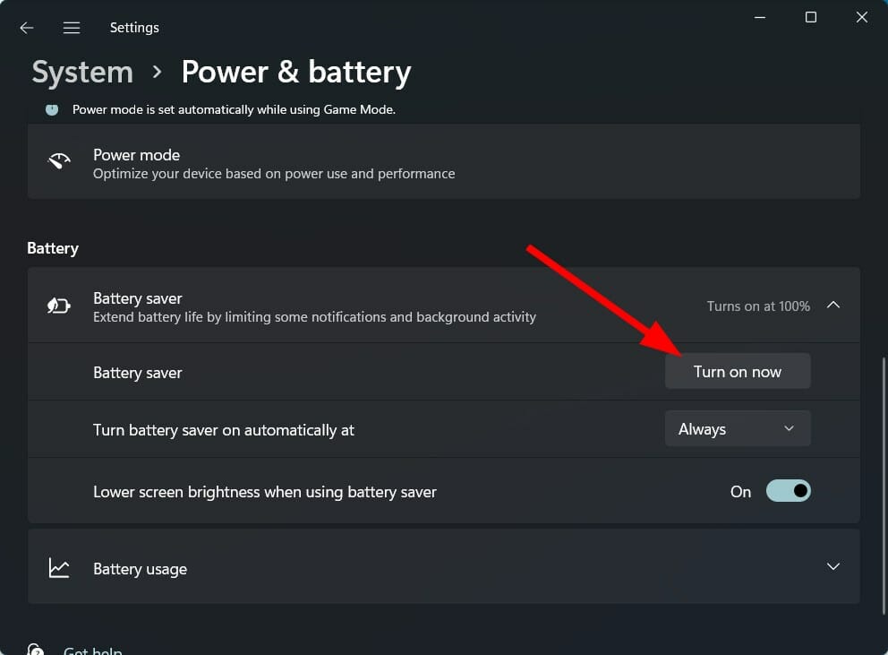Click the Get help link
Image resolution: width=888 pixels, height=655 pixels.
[x=92, y=650]
